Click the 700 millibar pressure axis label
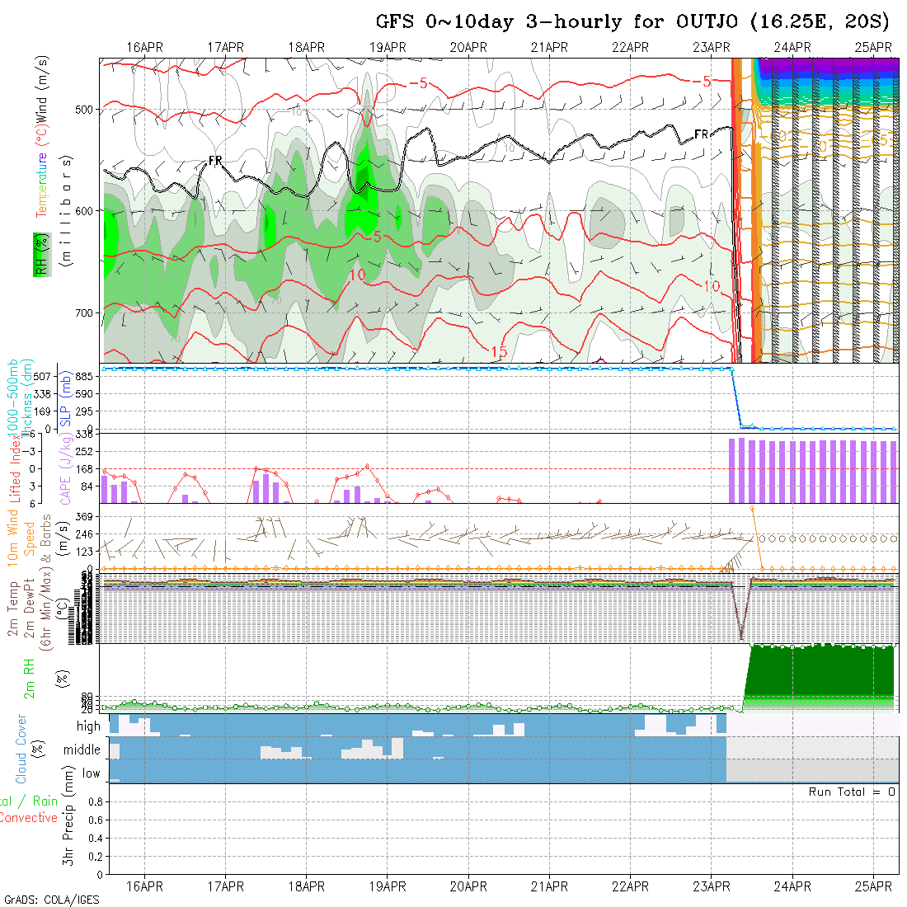The width and height of the screenshot is (907, 907). point(84,313)
